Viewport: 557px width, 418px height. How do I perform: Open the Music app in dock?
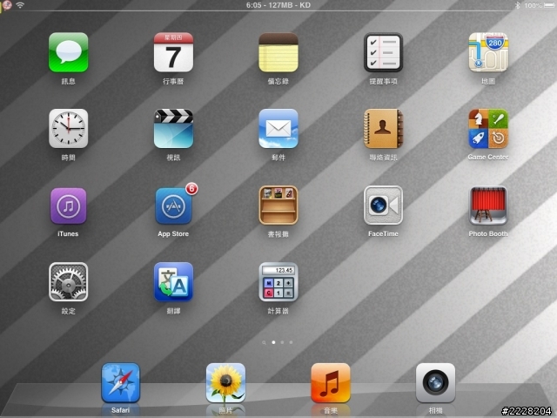point(331,382)
